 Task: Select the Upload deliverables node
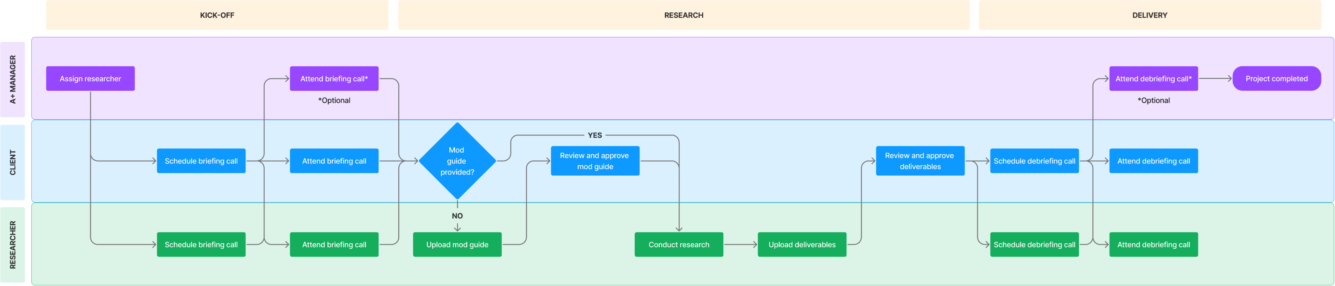(x=802, y=245)
